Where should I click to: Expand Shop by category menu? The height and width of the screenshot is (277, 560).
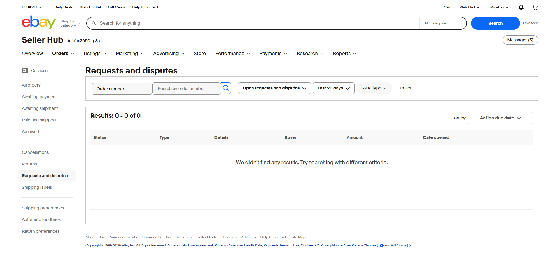(70, 23)
